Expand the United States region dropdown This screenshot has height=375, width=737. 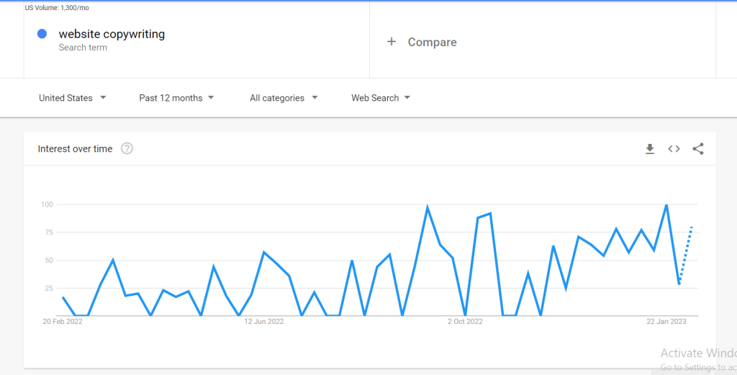click(x=73, y=98)
